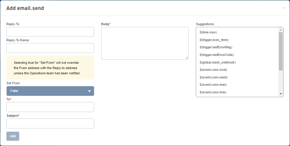Select $(time.now) suggestion
290x146 pixels.
208,32
